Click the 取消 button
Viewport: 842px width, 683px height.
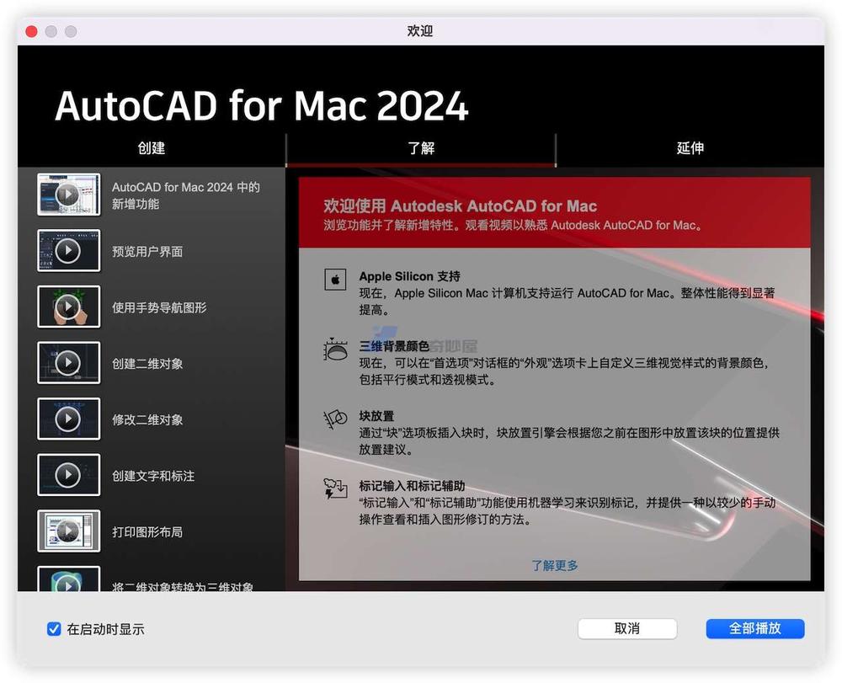tap(627, 629)
